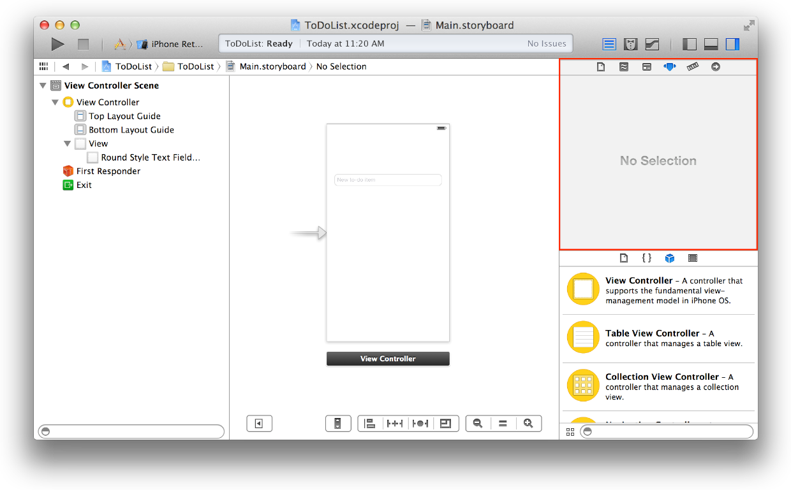This screenshot has width=791, height=490.
Task: Click the View Controller Scene header
Action: (x=112, y=85)
